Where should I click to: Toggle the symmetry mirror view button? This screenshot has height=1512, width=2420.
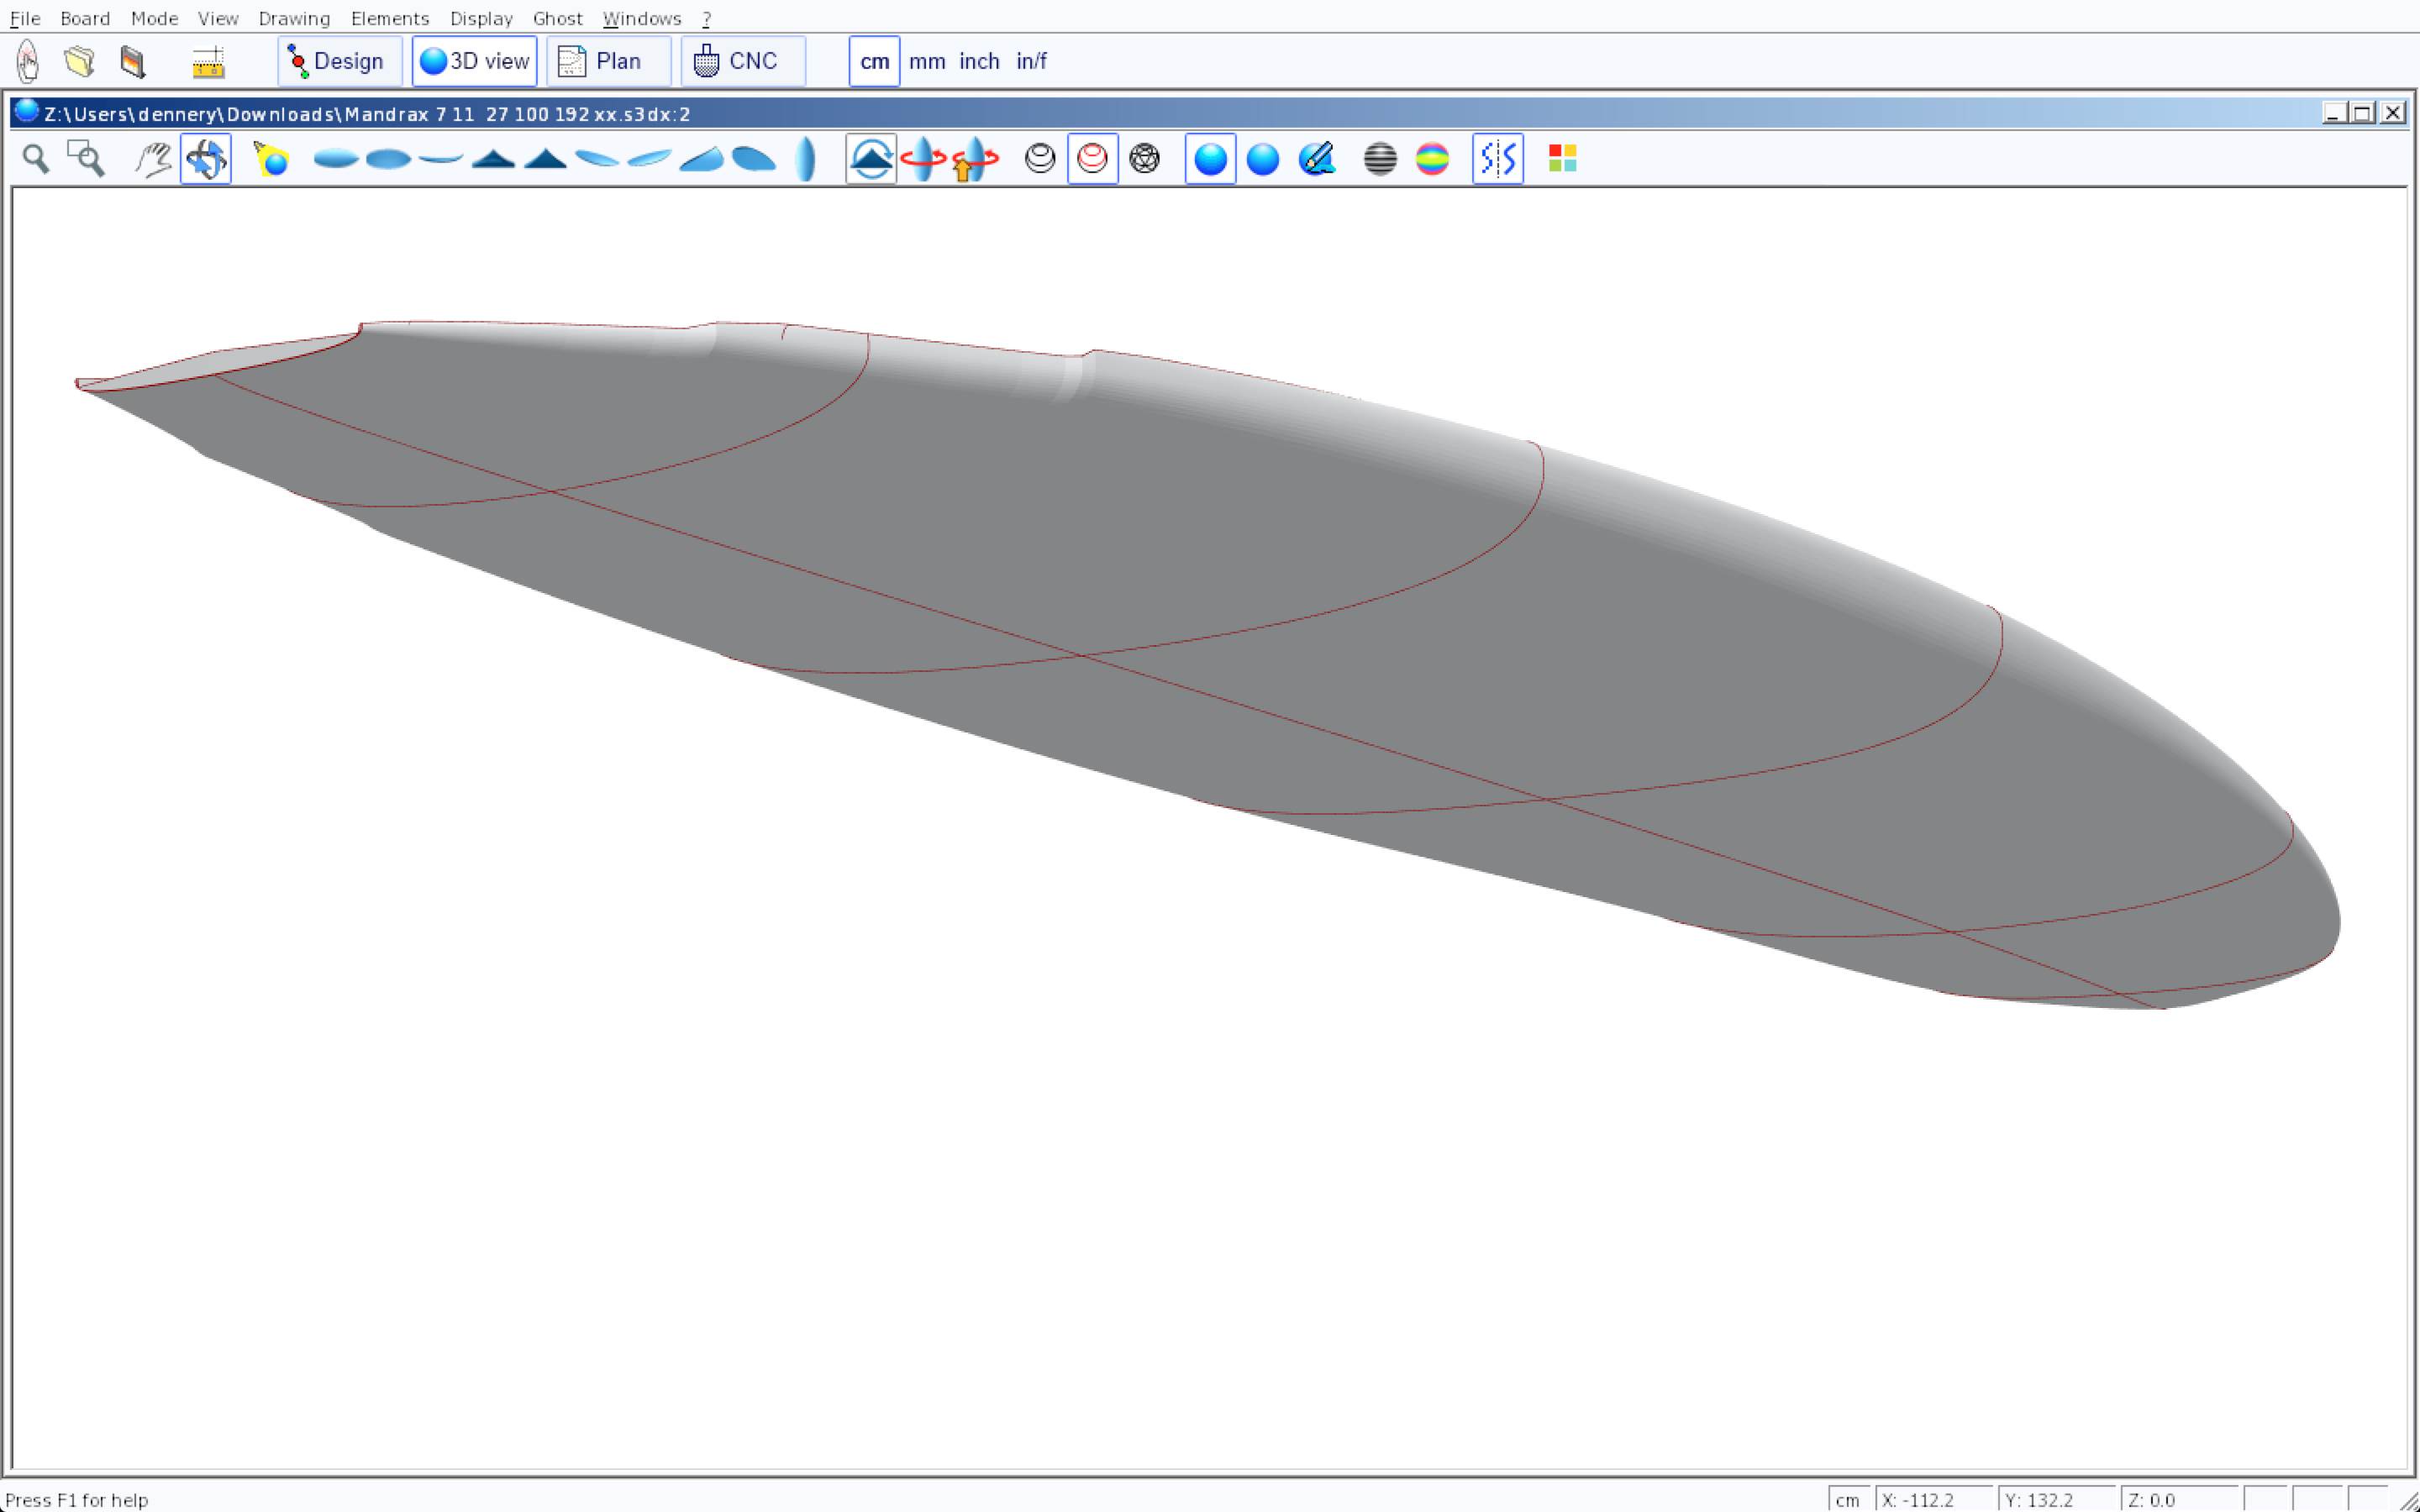click(x=1497, y=159)
